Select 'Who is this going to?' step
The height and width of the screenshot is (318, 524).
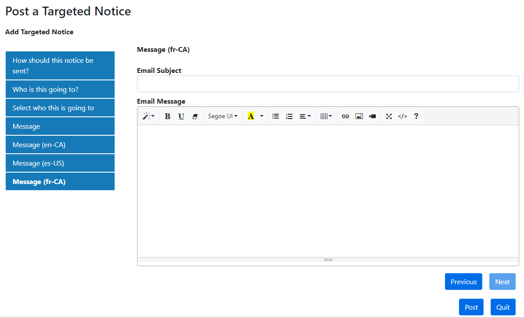(60, 90)
